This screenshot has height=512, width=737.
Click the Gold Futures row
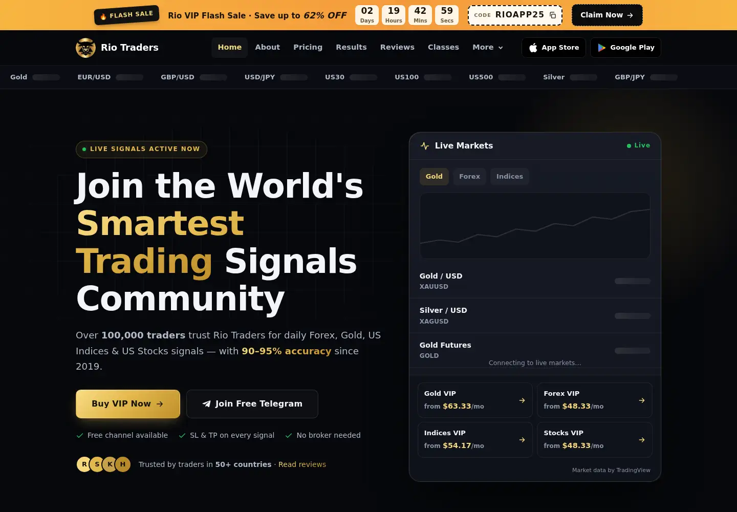pos(535,350)
